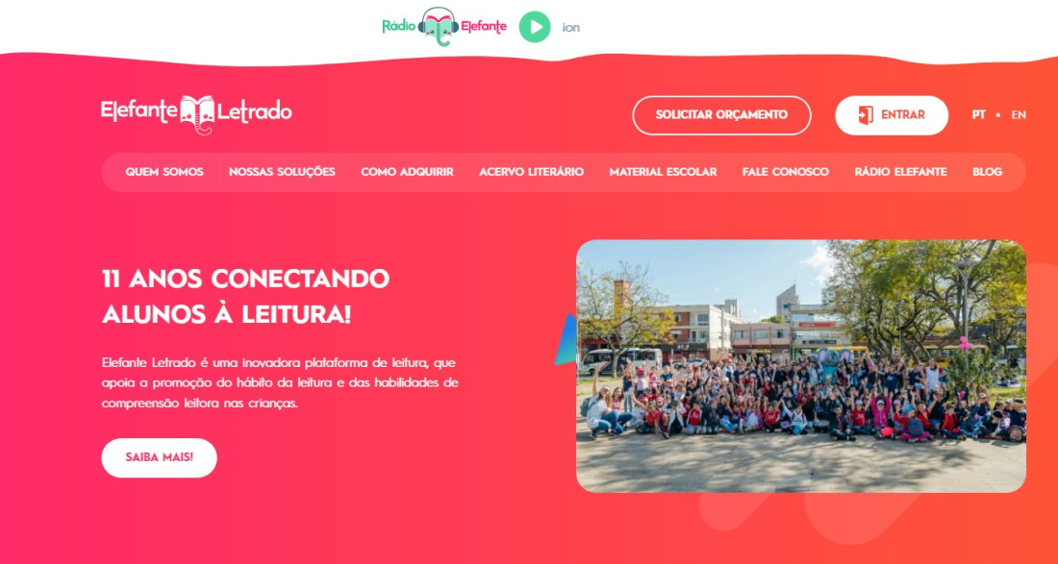
Task: Open the Solicitar Orçamento button
Action: [x=721, y=115]
